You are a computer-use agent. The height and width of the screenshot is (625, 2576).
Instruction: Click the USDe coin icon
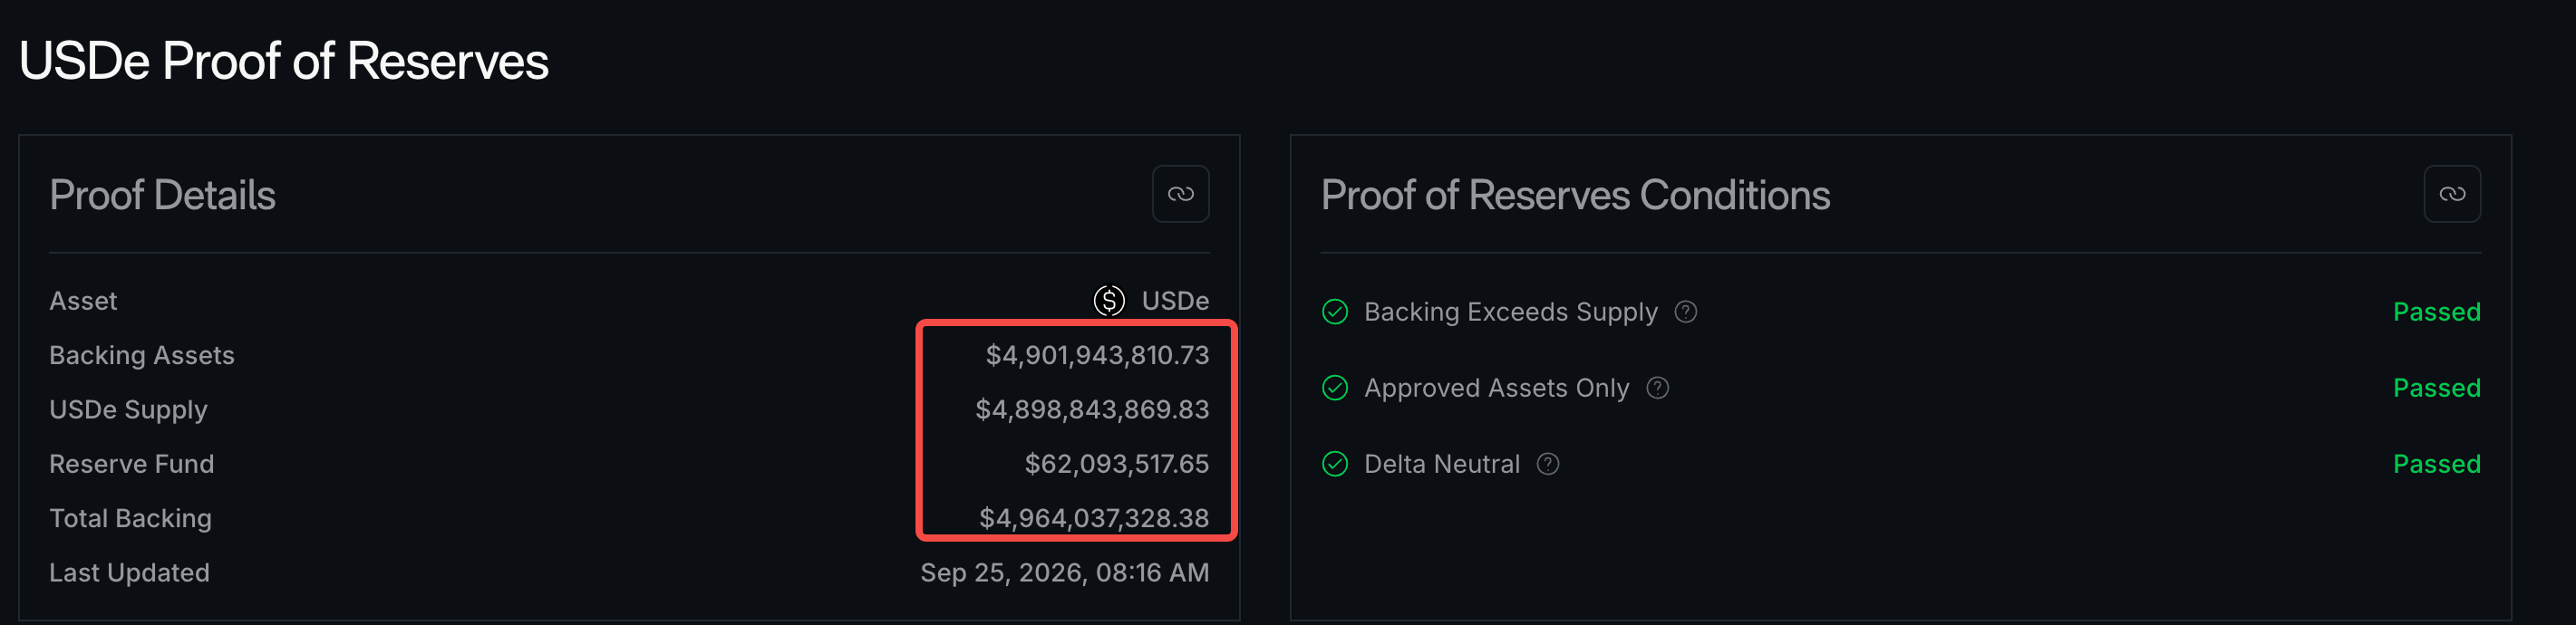pos(1109,301)
